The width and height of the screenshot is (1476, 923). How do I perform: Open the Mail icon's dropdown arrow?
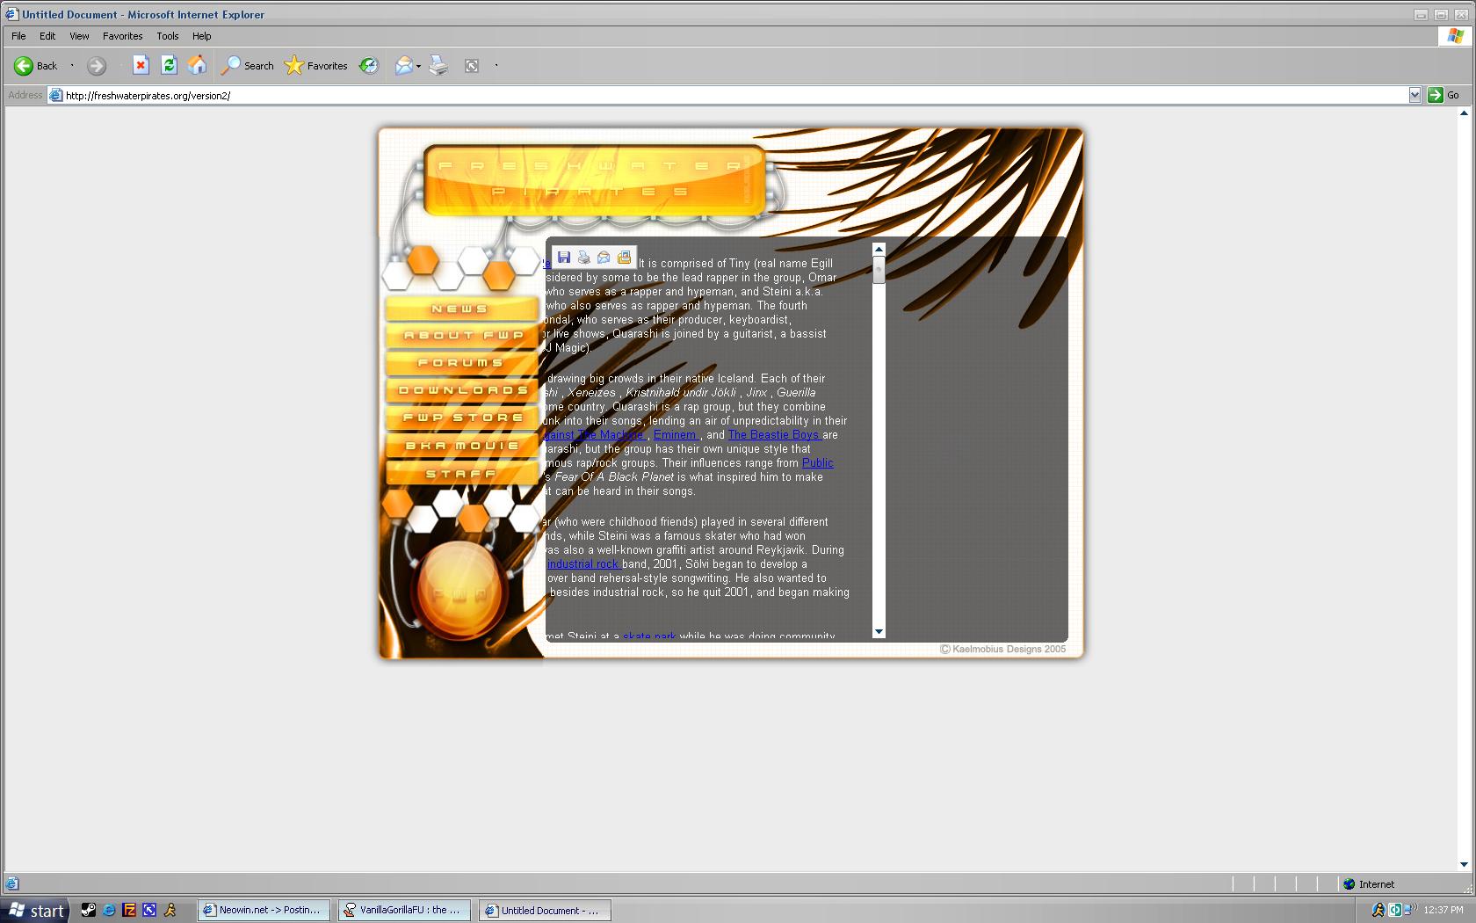418,66
